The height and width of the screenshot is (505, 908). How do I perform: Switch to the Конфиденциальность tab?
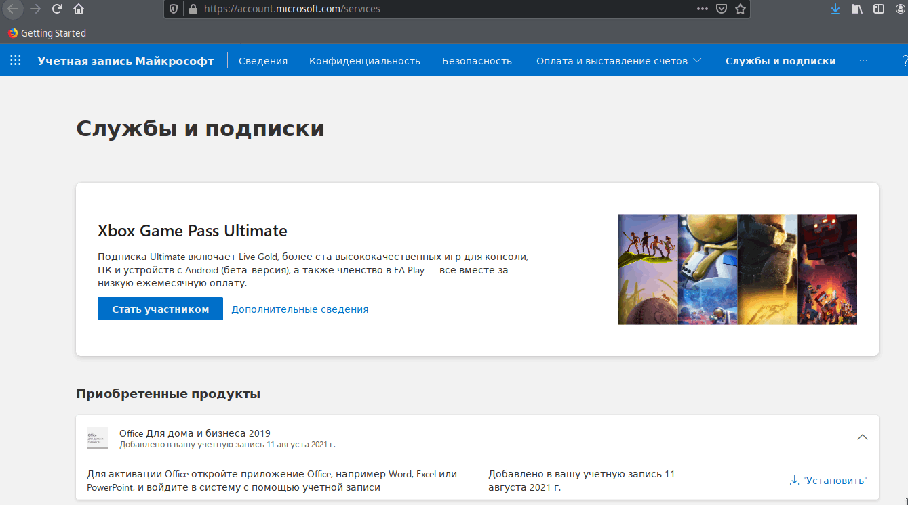point(365,61)
